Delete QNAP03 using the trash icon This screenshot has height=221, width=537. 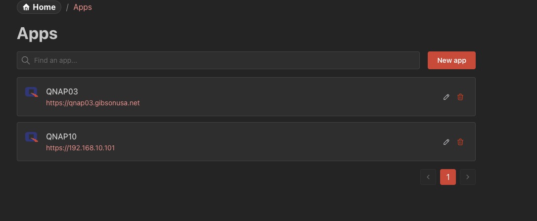click(460, 97)
